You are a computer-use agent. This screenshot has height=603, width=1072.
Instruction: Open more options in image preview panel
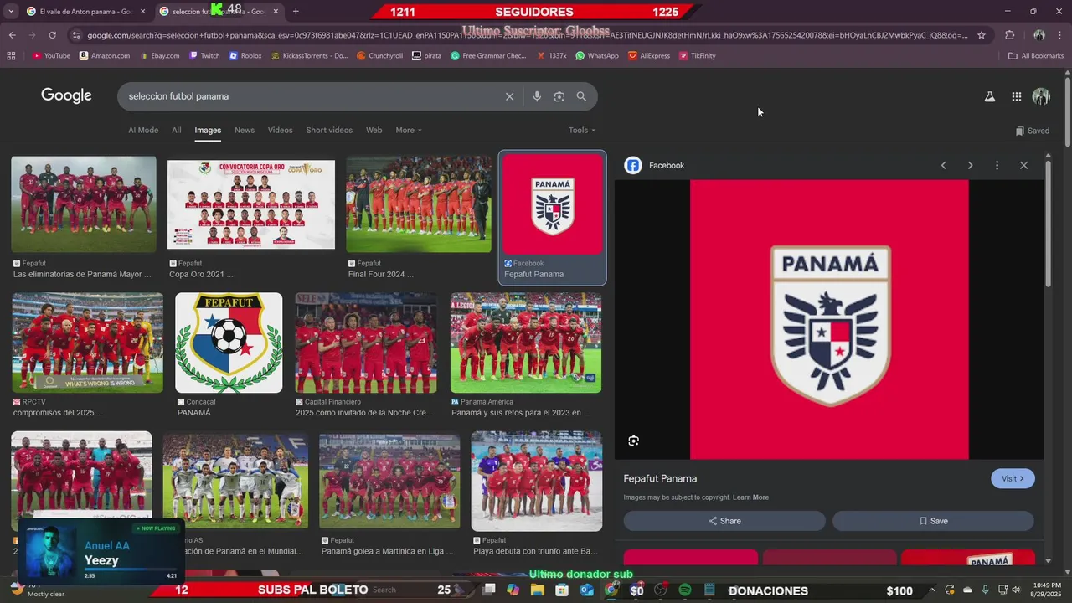[997, 165]
